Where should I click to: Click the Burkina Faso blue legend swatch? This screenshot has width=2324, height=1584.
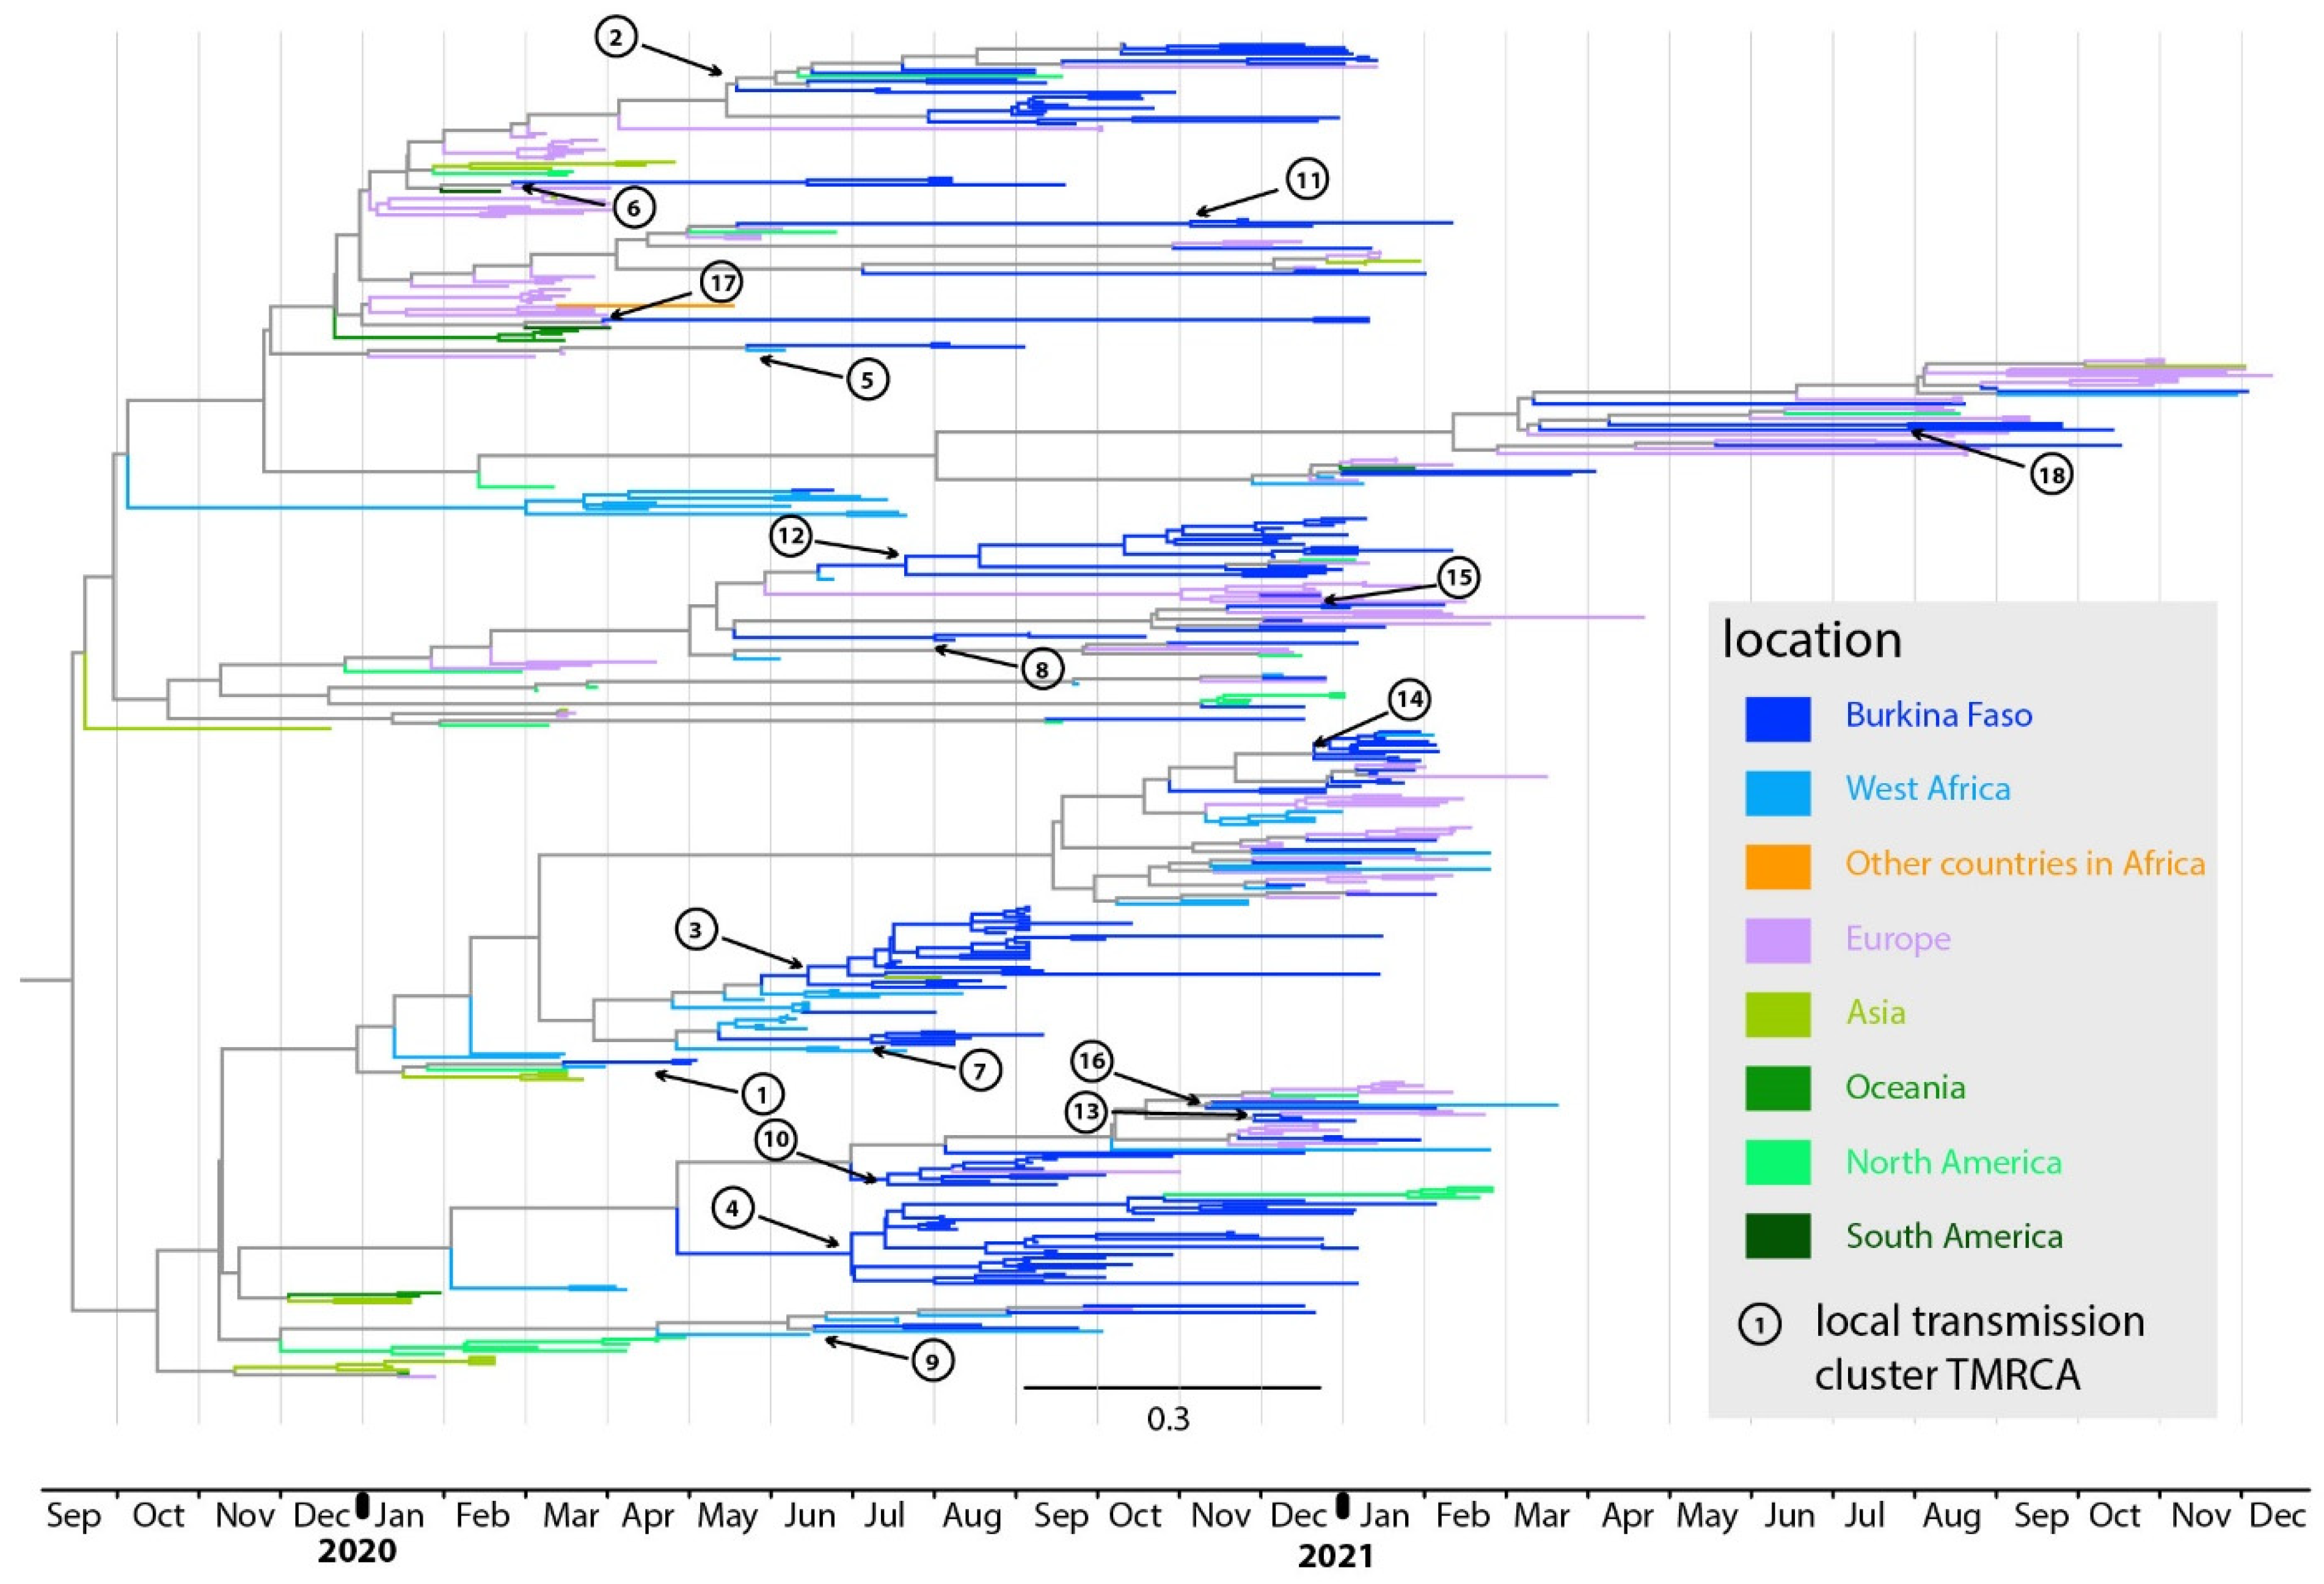pyautogui.click(x=1777, y=719)
